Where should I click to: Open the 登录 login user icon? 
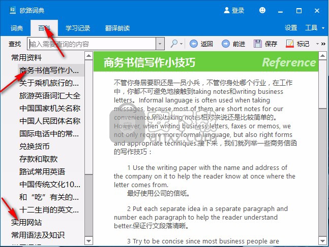click(x=227, y=10)
